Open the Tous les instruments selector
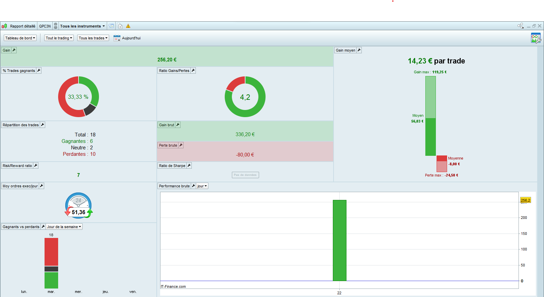Image resolution: width=544 pixels, height=297 pixels. point(82,26)
